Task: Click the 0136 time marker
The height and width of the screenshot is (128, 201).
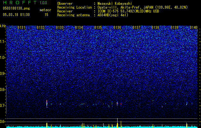Action: [x=117, y=28]
